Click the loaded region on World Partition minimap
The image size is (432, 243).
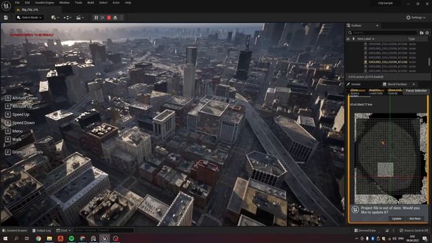(385, 169)
